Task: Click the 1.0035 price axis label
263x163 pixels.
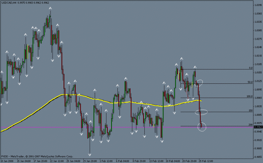Action: pos(258,106)
